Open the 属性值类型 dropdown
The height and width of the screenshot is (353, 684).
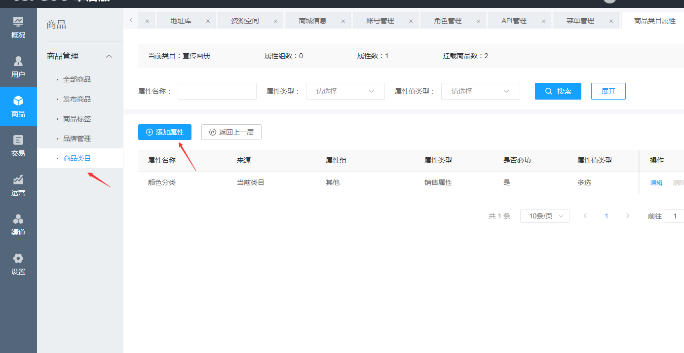coord(480,91)
